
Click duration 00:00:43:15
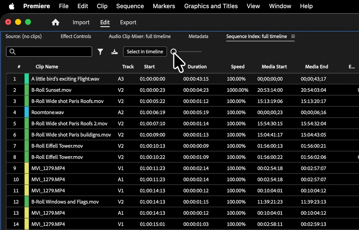pyautogui.click(x=196, y=79)
